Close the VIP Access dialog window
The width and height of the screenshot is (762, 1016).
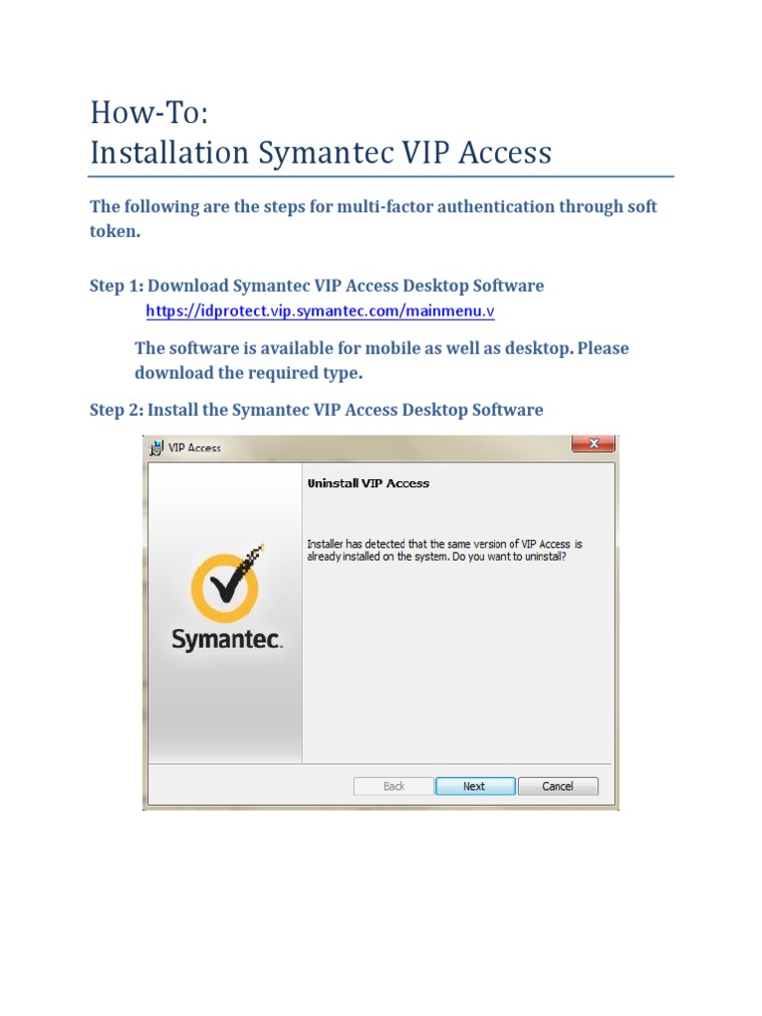[593, 444]
